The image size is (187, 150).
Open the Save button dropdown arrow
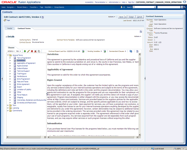pos(126,17)
